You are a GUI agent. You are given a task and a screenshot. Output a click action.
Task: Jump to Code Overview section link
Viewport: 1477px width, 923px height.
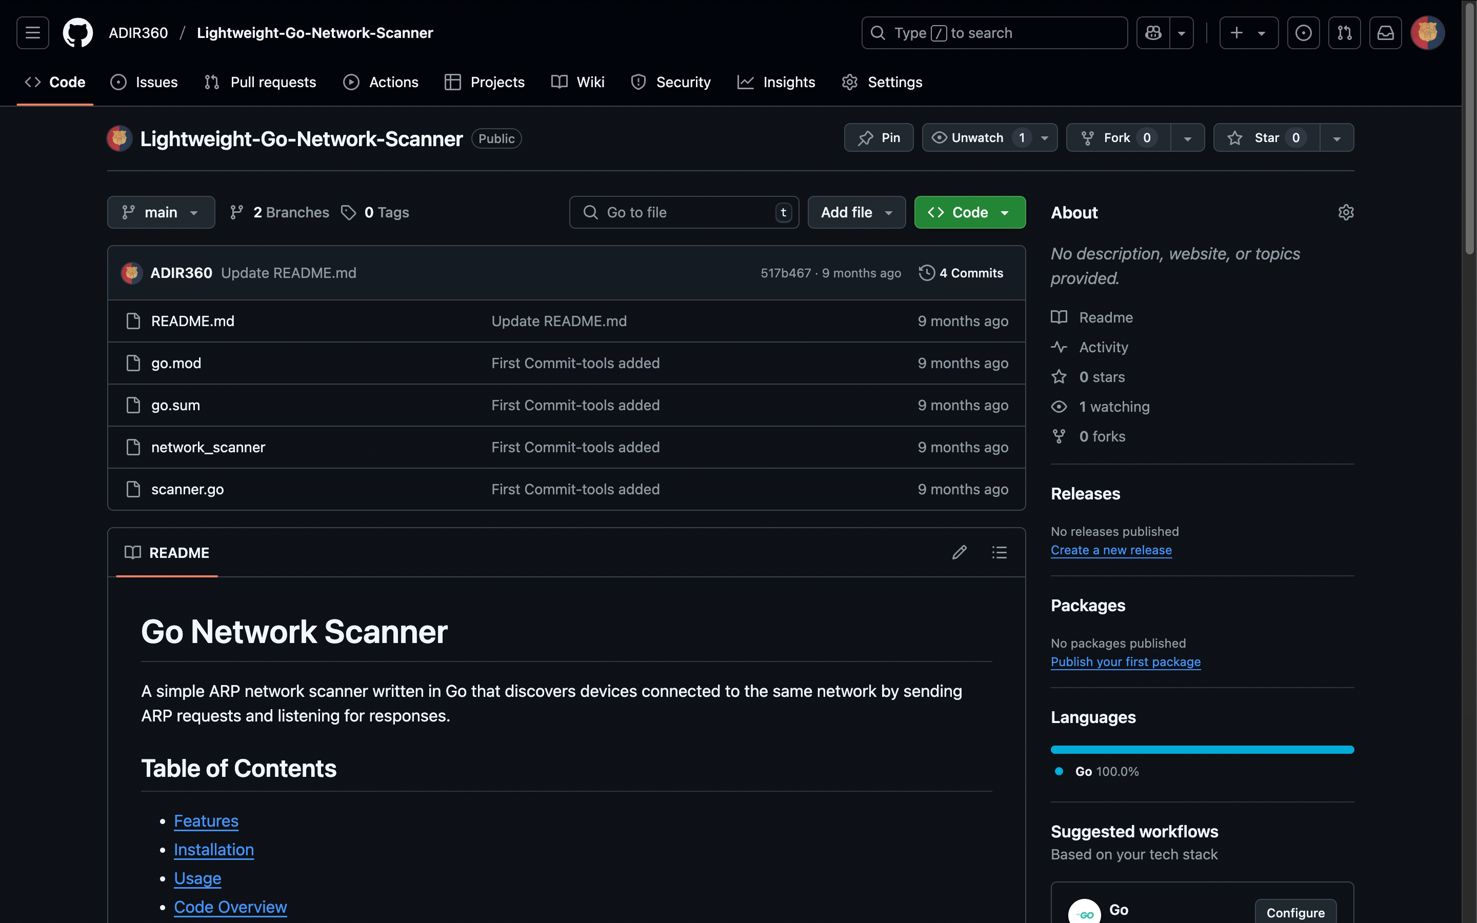230,907
